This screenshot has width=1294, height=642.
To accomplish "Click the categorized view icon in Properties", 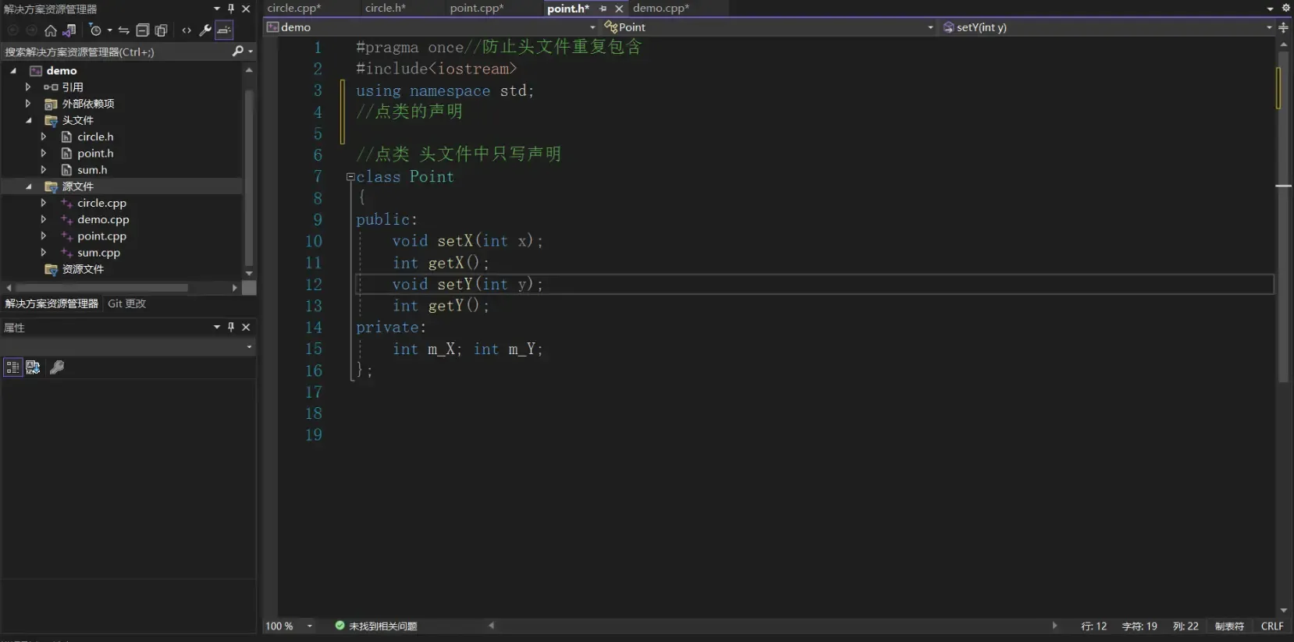I will click(12, 367).
